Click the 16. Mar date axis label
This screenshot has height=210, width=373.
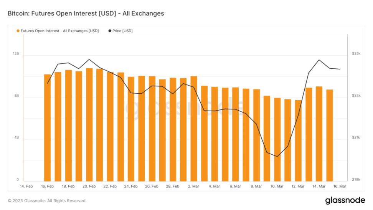pyautogui.click(x=340, y=186)
